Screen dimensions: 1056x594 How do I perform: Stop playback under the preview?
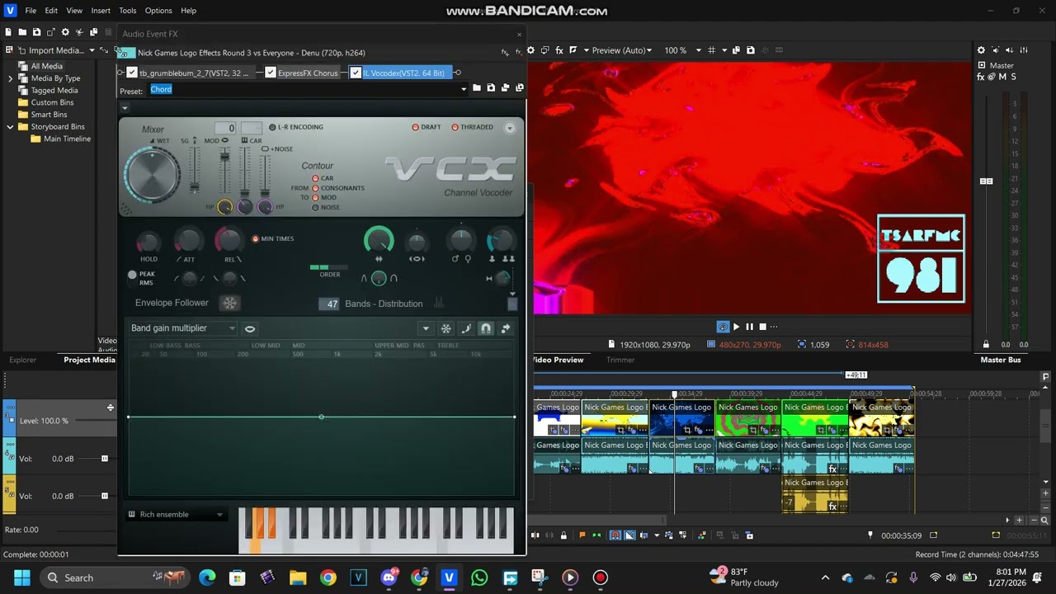pyautogui.click(x=762, y=327)
